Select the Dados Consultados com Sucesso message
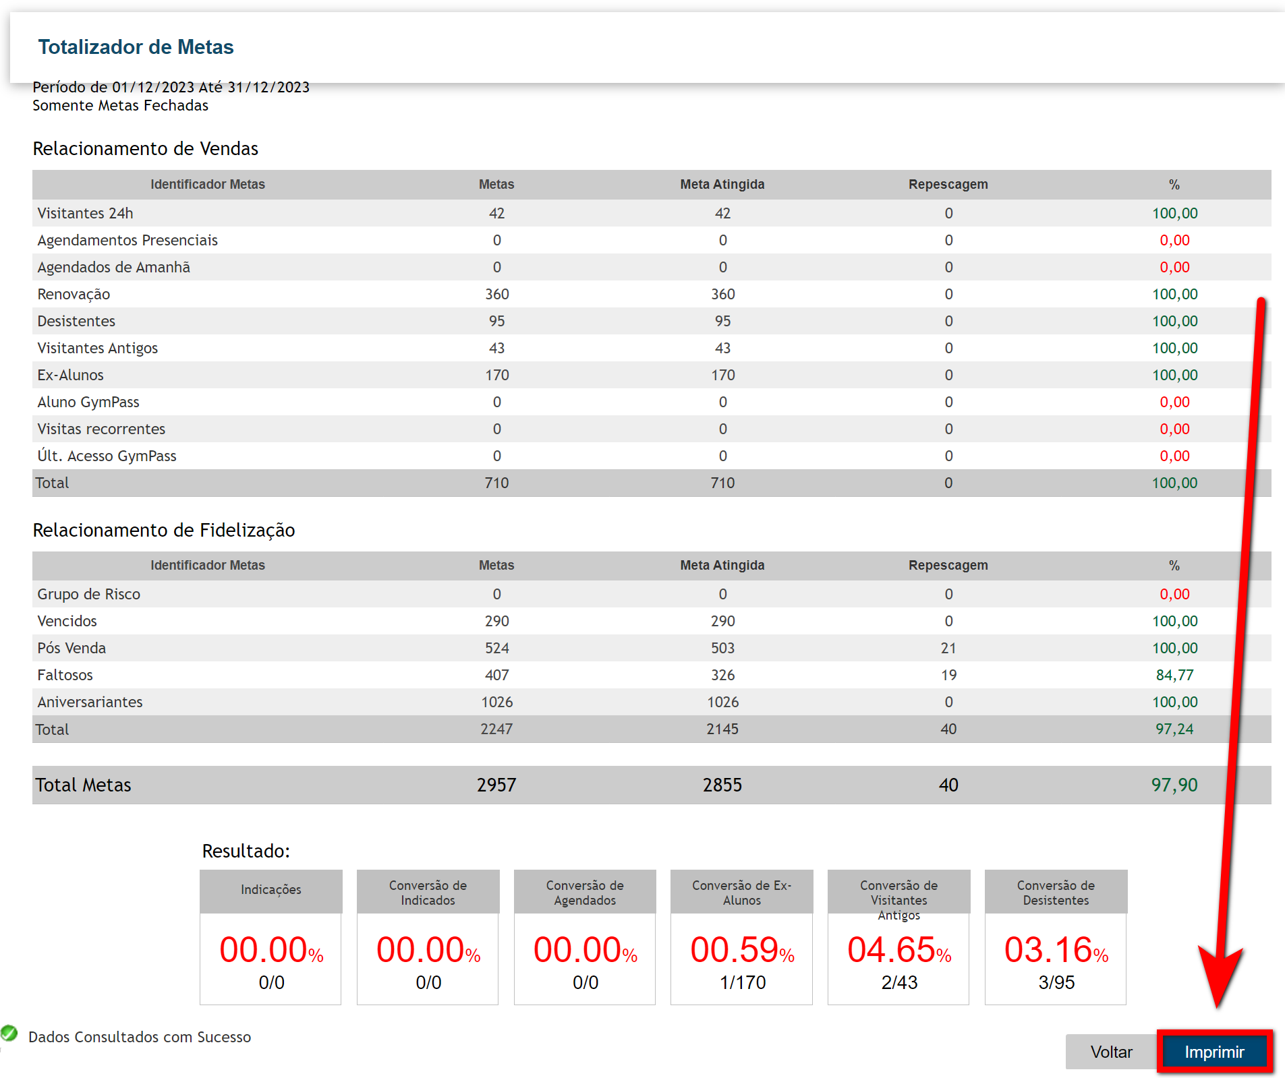 (140, 1037)
